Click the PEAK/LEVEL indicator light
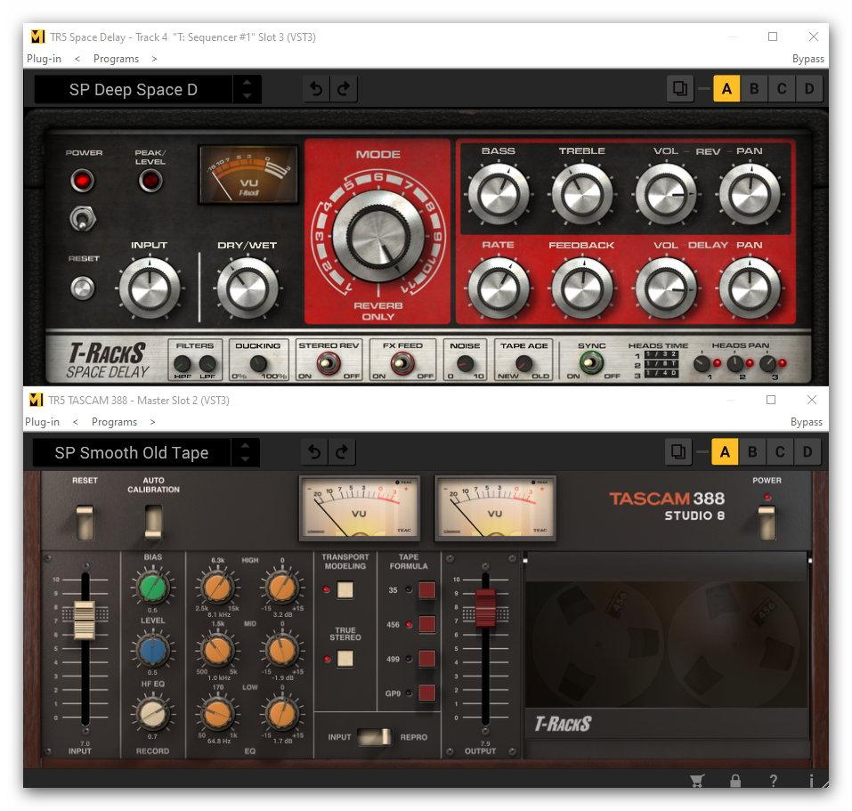The height and width of the screenshot is (811, 852). (150, 181)
